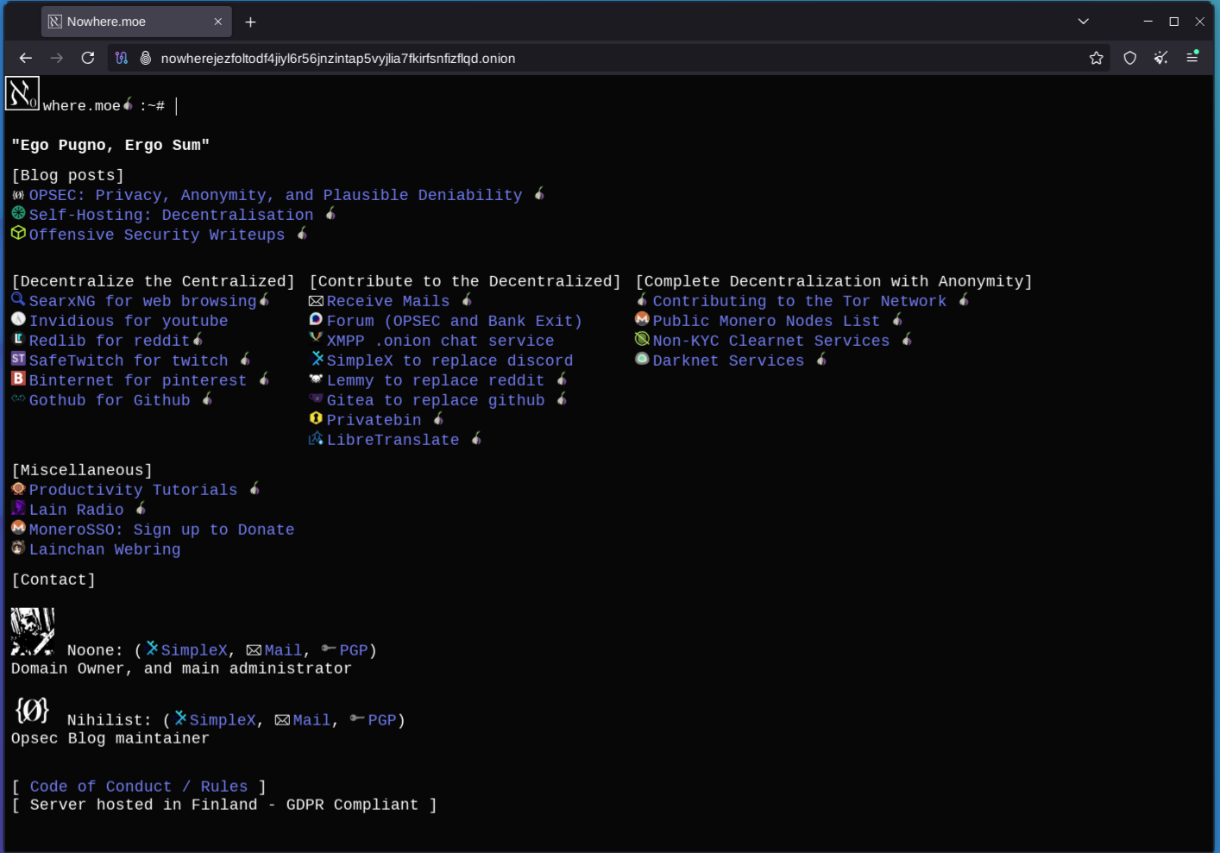Image resolution: width=1220 pixels, height=853 pixels.
Task: Open the Tor shield security level icon
Action: [1130, 58]
